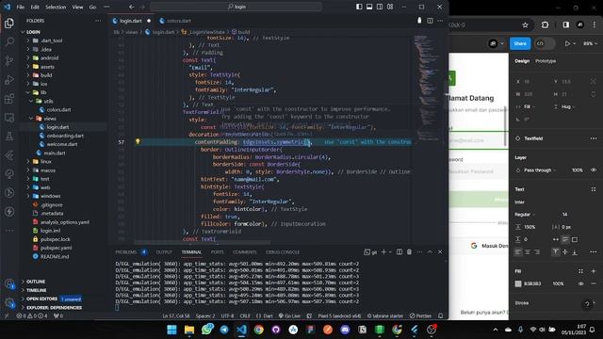Click Go Live in status bar

coord(289,316)
